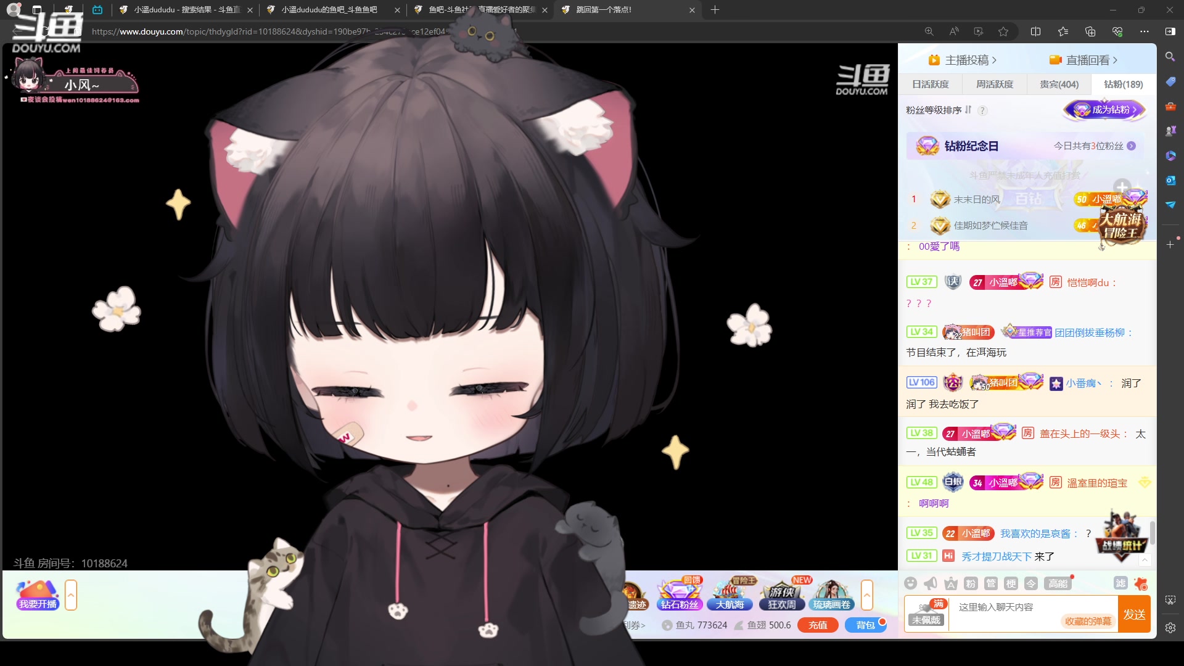
Task: Switch to tab 小温dududu的鱼吧_斗鱼鱼吧
Action: (332, 10)
